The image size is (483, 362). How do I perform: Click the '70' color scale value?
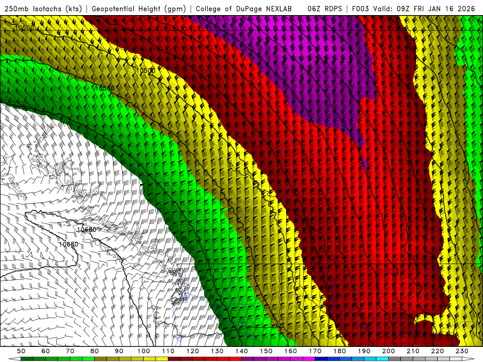tap(70, 351)
